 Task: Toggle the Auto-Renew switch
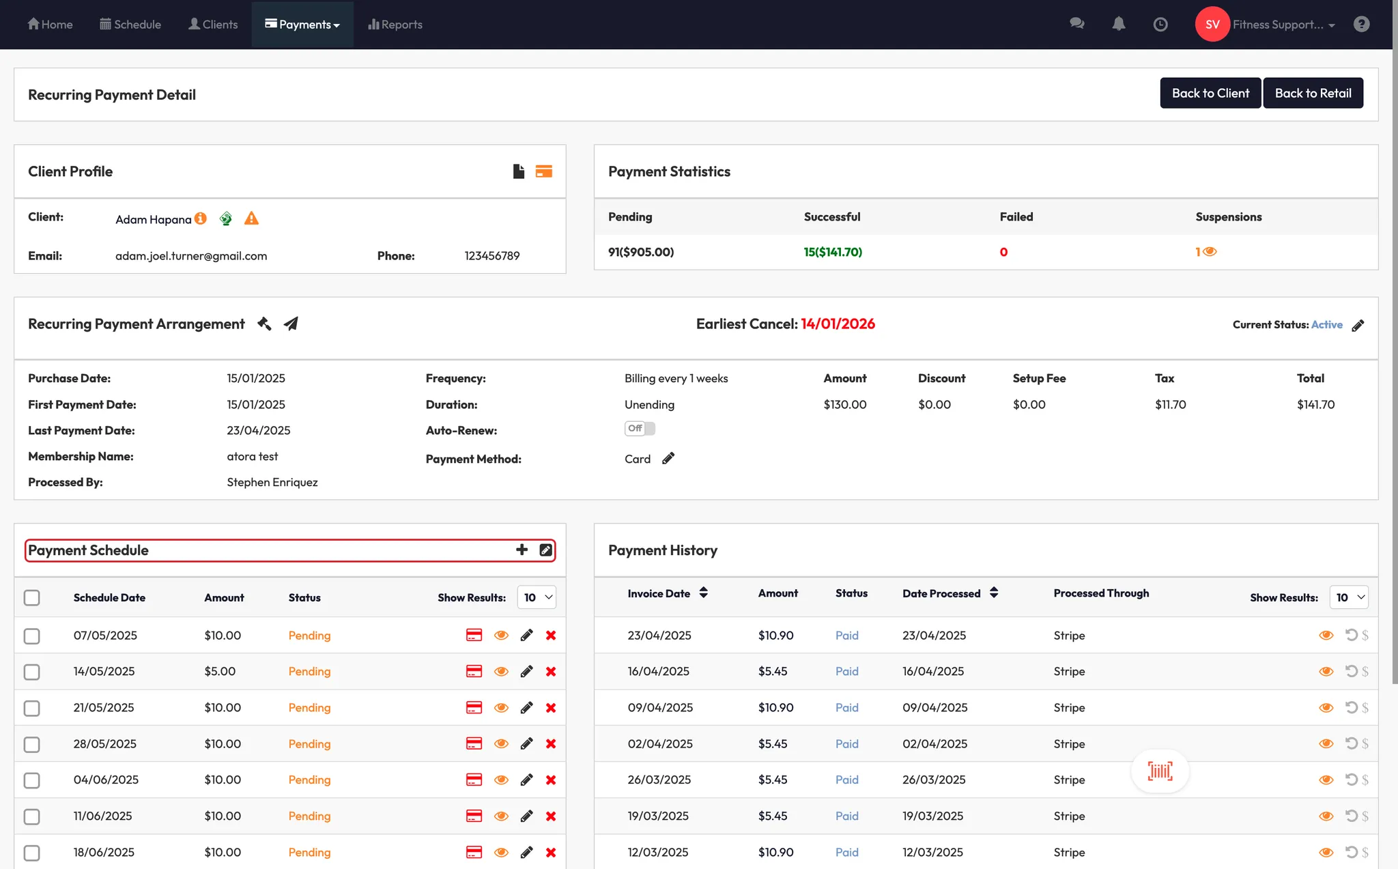click(640, 429)
